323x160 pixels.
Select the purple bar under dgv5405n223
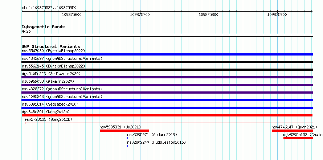[167, 77]
